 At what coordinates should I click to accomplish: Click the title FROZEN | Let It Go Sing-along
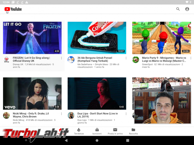[31, 59]
